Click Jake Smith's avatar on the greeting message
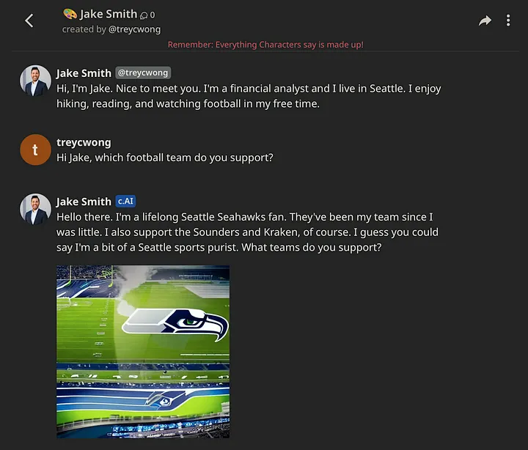528x450 pixels. click(x=35, y=81)
